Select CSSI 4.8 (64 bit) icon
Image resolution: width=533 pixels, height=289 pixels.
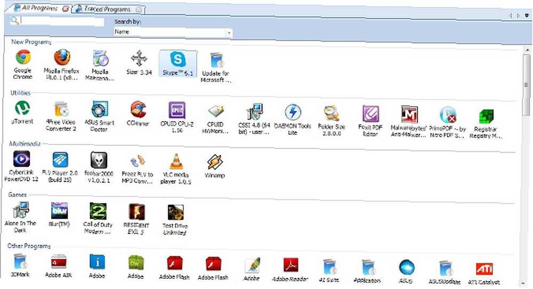click(x=255, y=112)
